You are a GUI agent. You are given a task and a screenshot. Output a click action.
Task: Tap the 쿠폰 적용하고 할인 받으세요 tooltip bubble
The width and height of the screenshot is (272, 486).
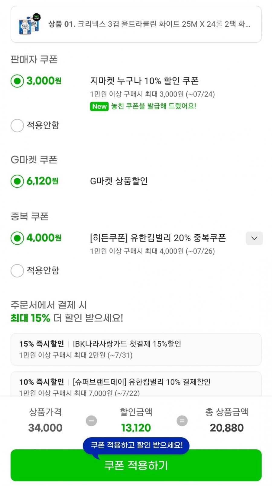[136, 445]
